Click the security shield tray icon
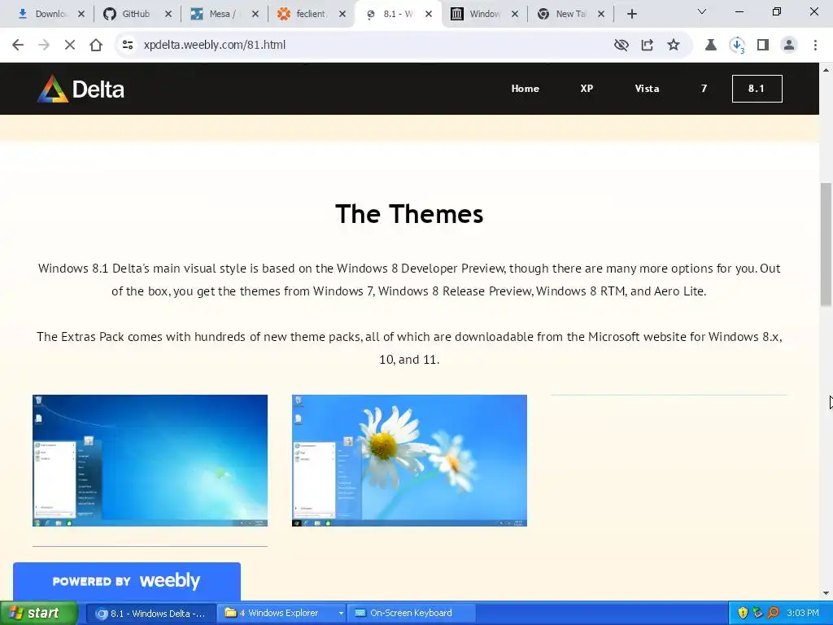The height and width of the screenshot is (625, 833). [743, 614]
